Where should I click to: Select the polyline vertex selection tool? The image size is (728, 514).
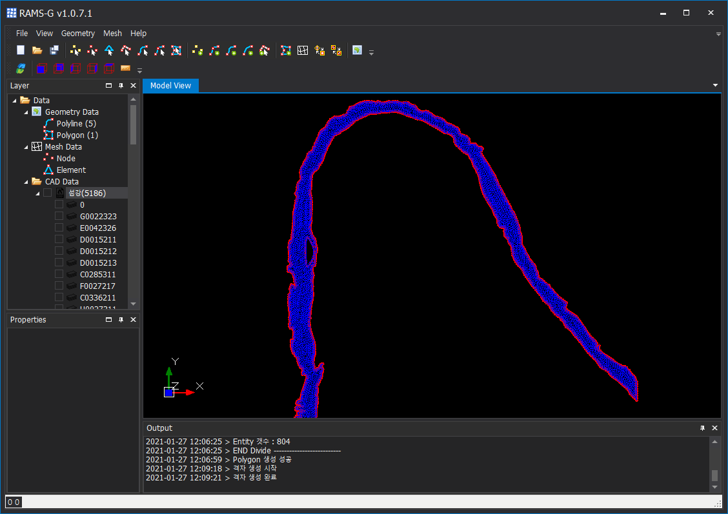126,50
